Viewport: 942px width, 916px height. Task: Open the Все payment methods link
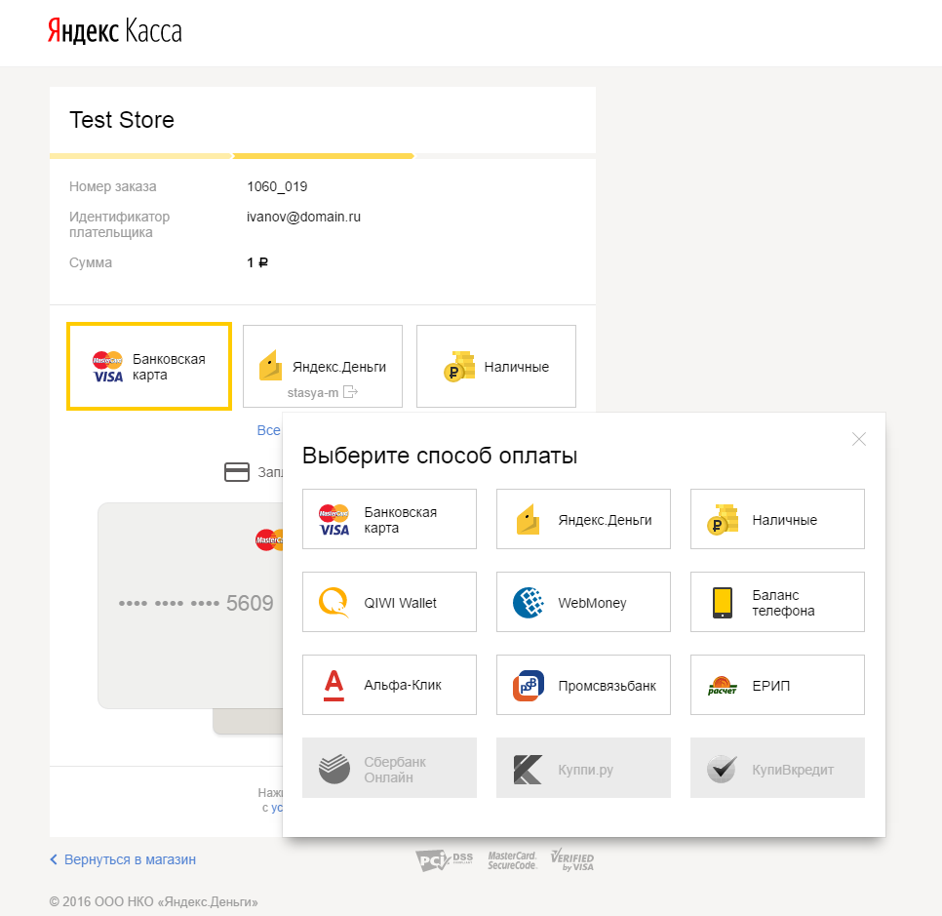point(268,430)
